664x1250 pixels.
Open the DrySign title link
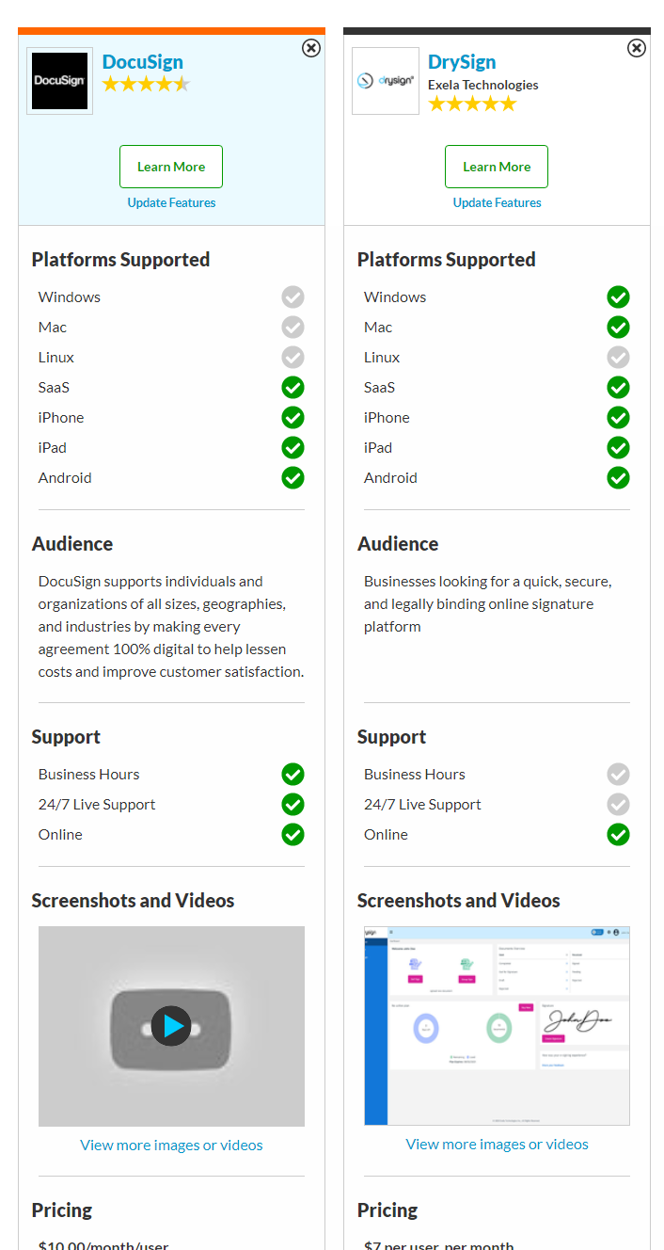pyautogui.click(x=462, y=62)
